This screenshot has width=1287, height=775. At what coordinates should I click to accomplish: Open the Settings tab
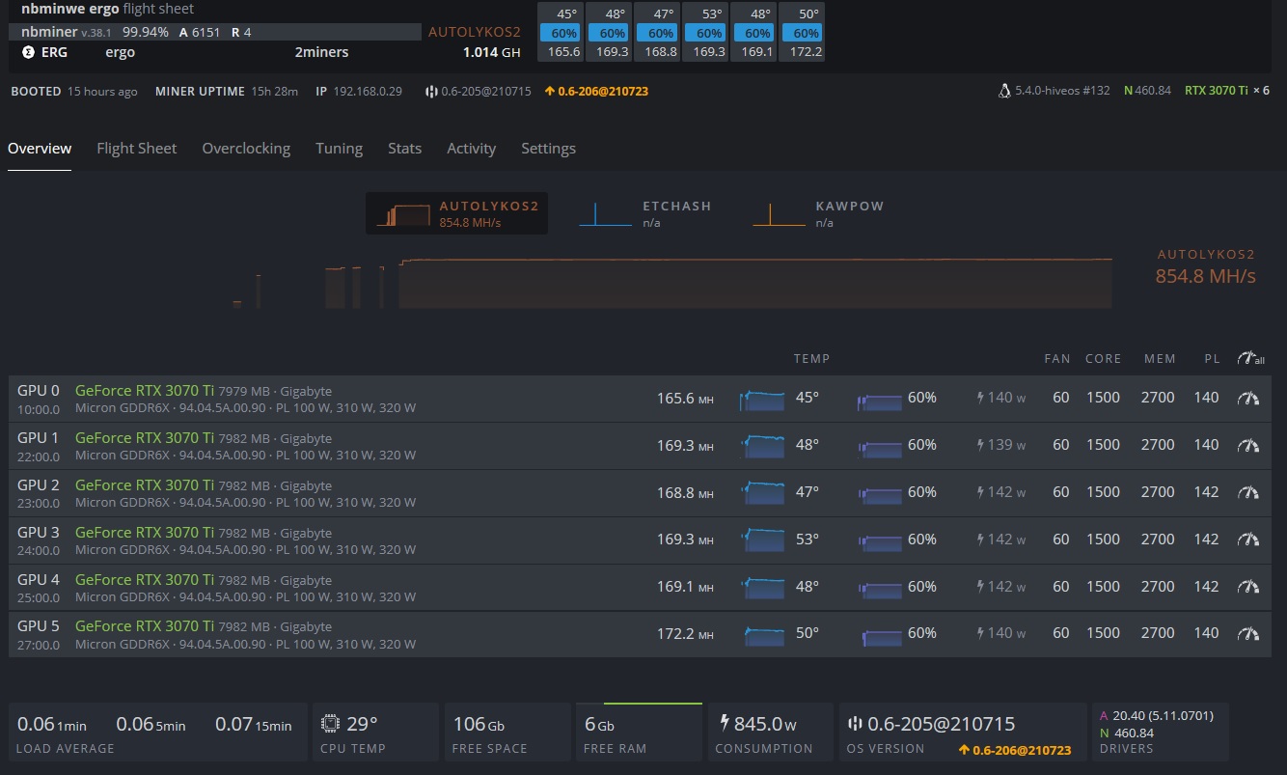tap(548, 149)
